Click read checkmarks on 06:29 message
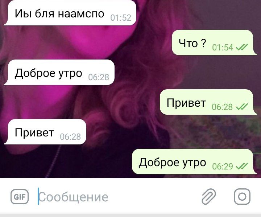Screen dimensions: 261x217 point(242,166)
